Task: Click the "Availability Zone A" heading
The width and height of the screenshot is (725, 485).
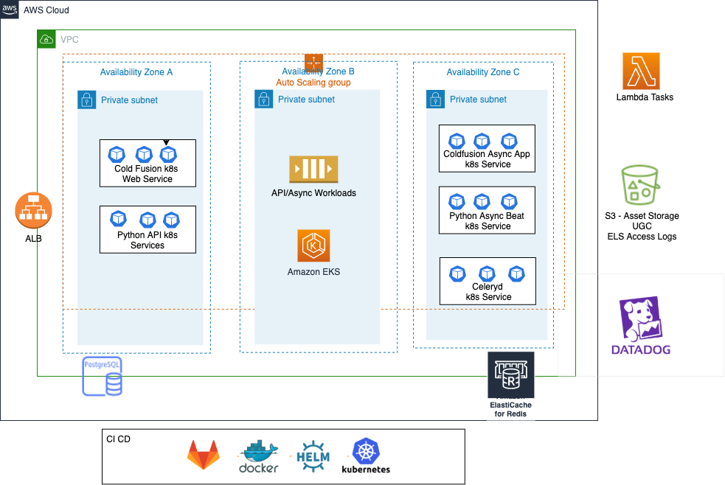Action: point(136,72)
